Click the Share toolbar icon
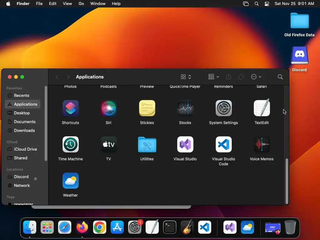Image resolution: width=320 pixels, height=240 pixels. tap(228, 77)
